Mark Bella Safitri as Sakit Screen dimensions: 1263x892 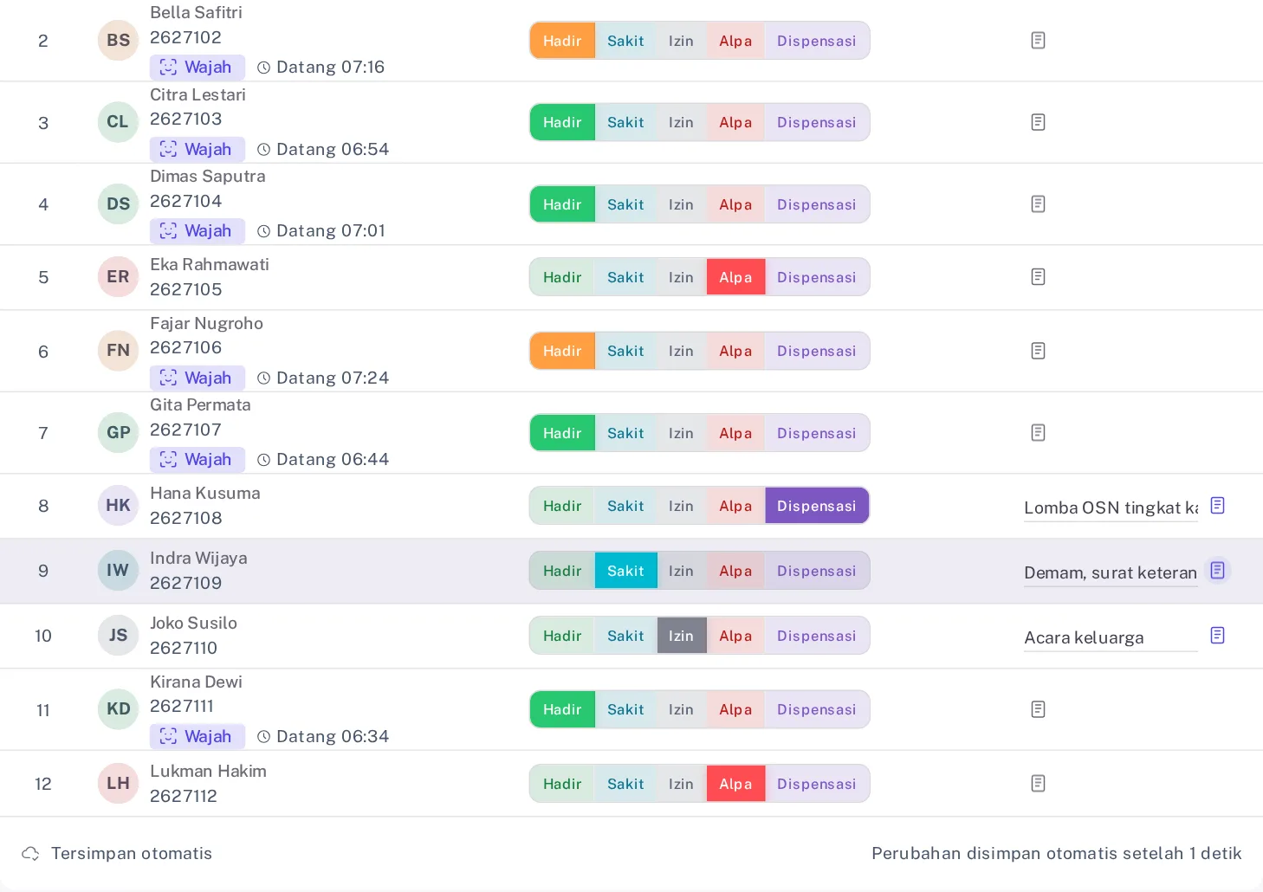pyautogui.click(x=625, y=41)
